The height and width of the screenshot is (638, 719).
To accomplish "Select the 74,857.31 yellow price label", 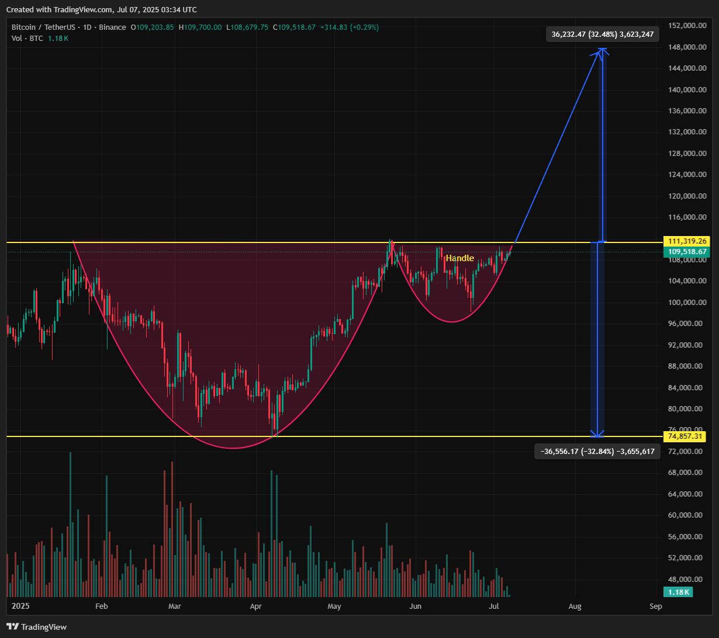I will pos(685,436).
